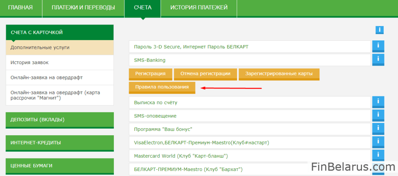398x176 pixels.
Task: Expand the Ценные бумаги sidebar section
Action: pos(60,166)
